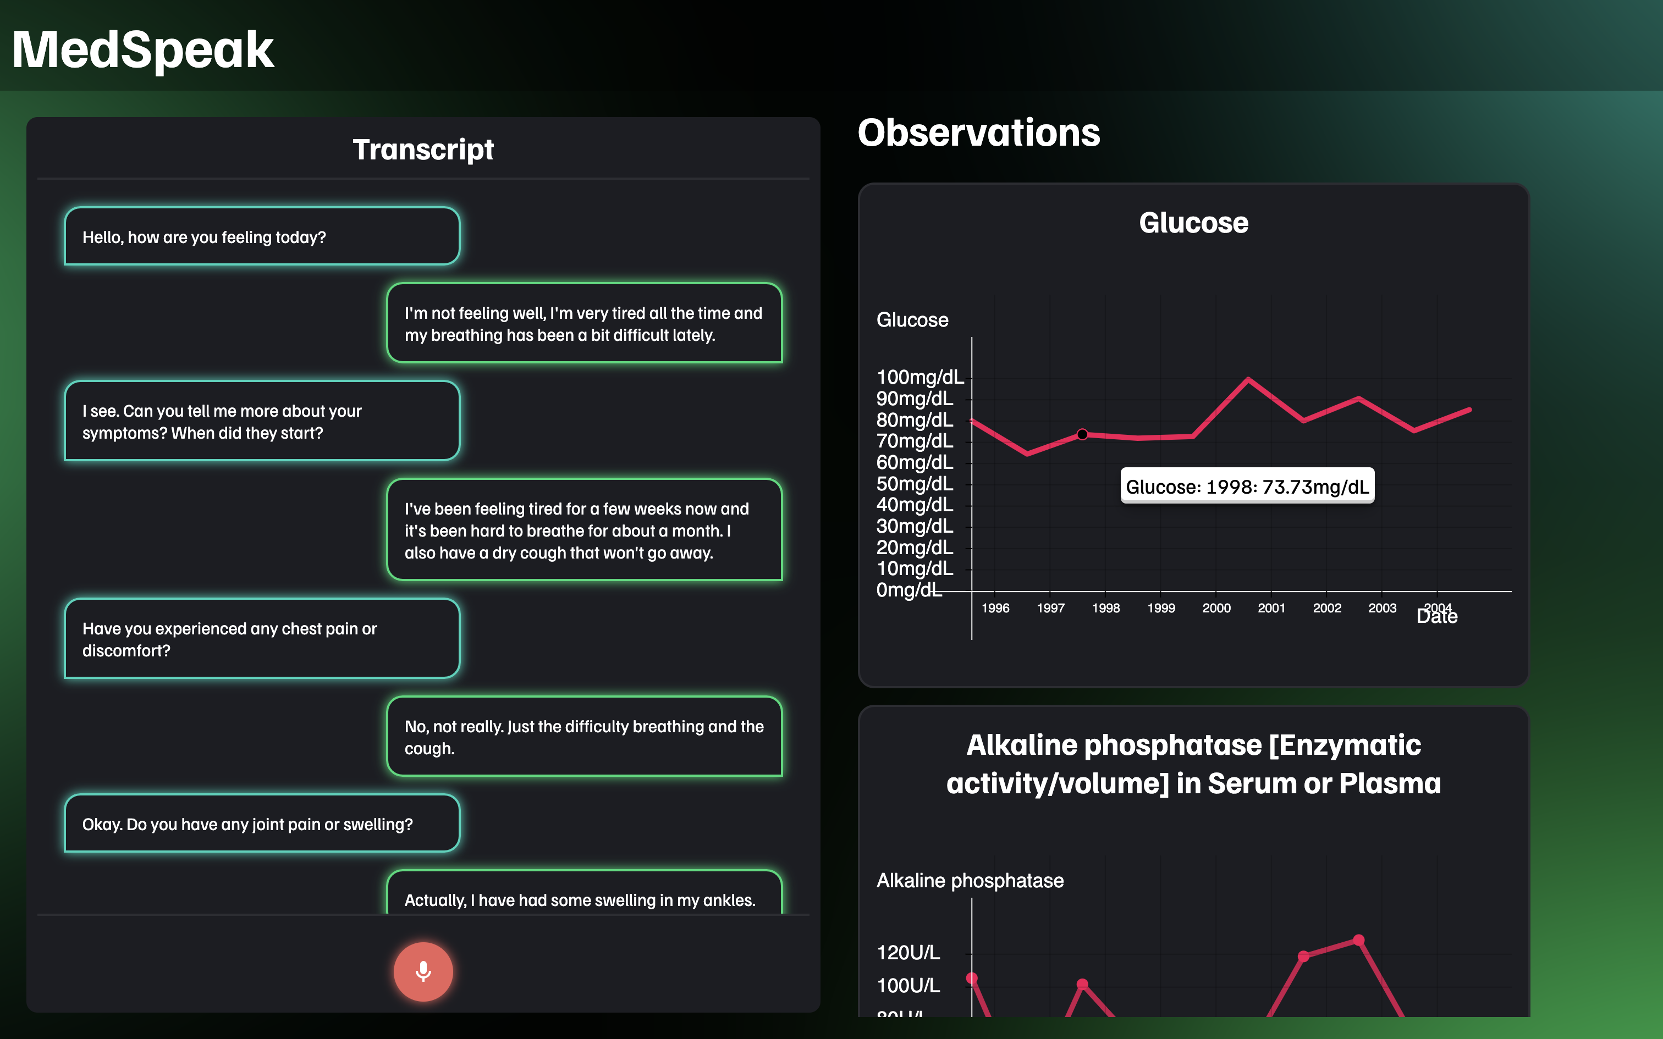This screenshot has height=1039, width=1663.
Task: Click the Transcript panel heading
Action: pyautogui.click(x=422, y=150)
